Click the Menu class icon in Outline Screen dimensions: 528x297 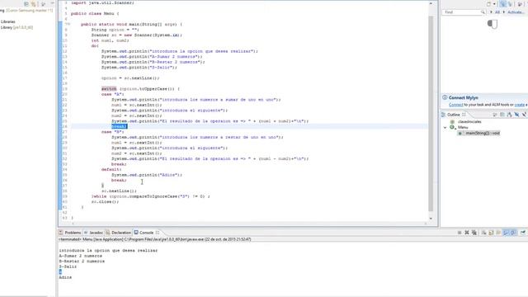[452, 127]
